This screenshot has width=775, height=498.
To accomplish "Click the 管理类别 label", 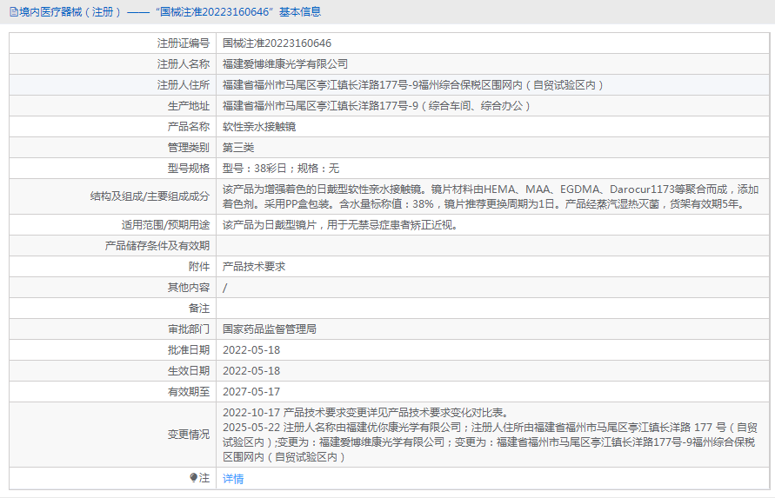I will [189, 147].
